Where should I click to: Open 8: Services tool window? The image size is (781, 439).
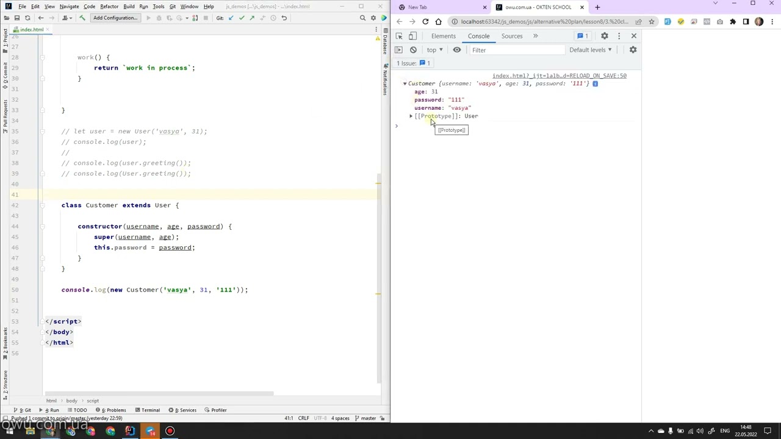(x=182, y=410)
